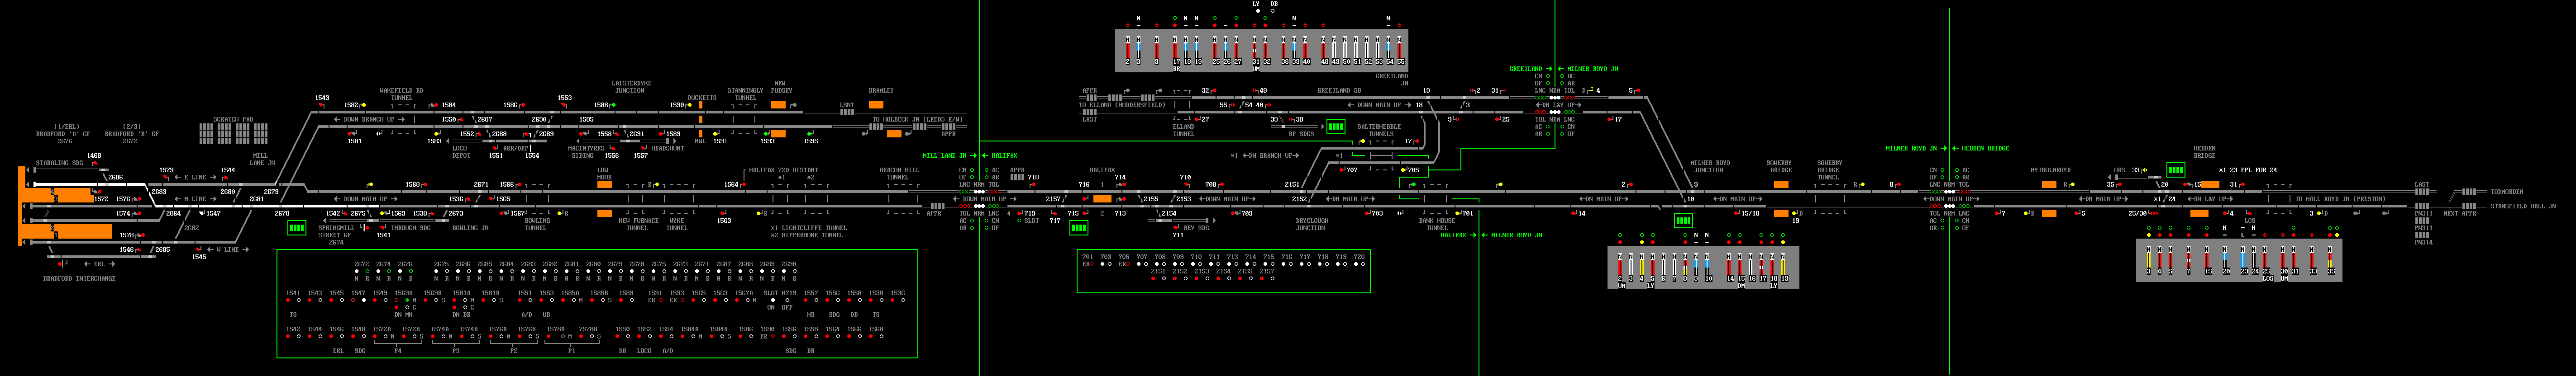This screenshot has width=2576, height=376.
Task: Click 'TO HOLBECK JN (LEEDS E/W)' label
Action: click(917, 120)
